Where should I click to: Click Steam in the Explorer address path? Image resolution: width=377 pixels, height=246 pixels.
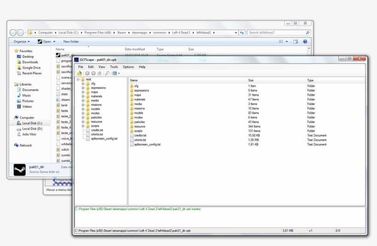(x=121, y=33)
